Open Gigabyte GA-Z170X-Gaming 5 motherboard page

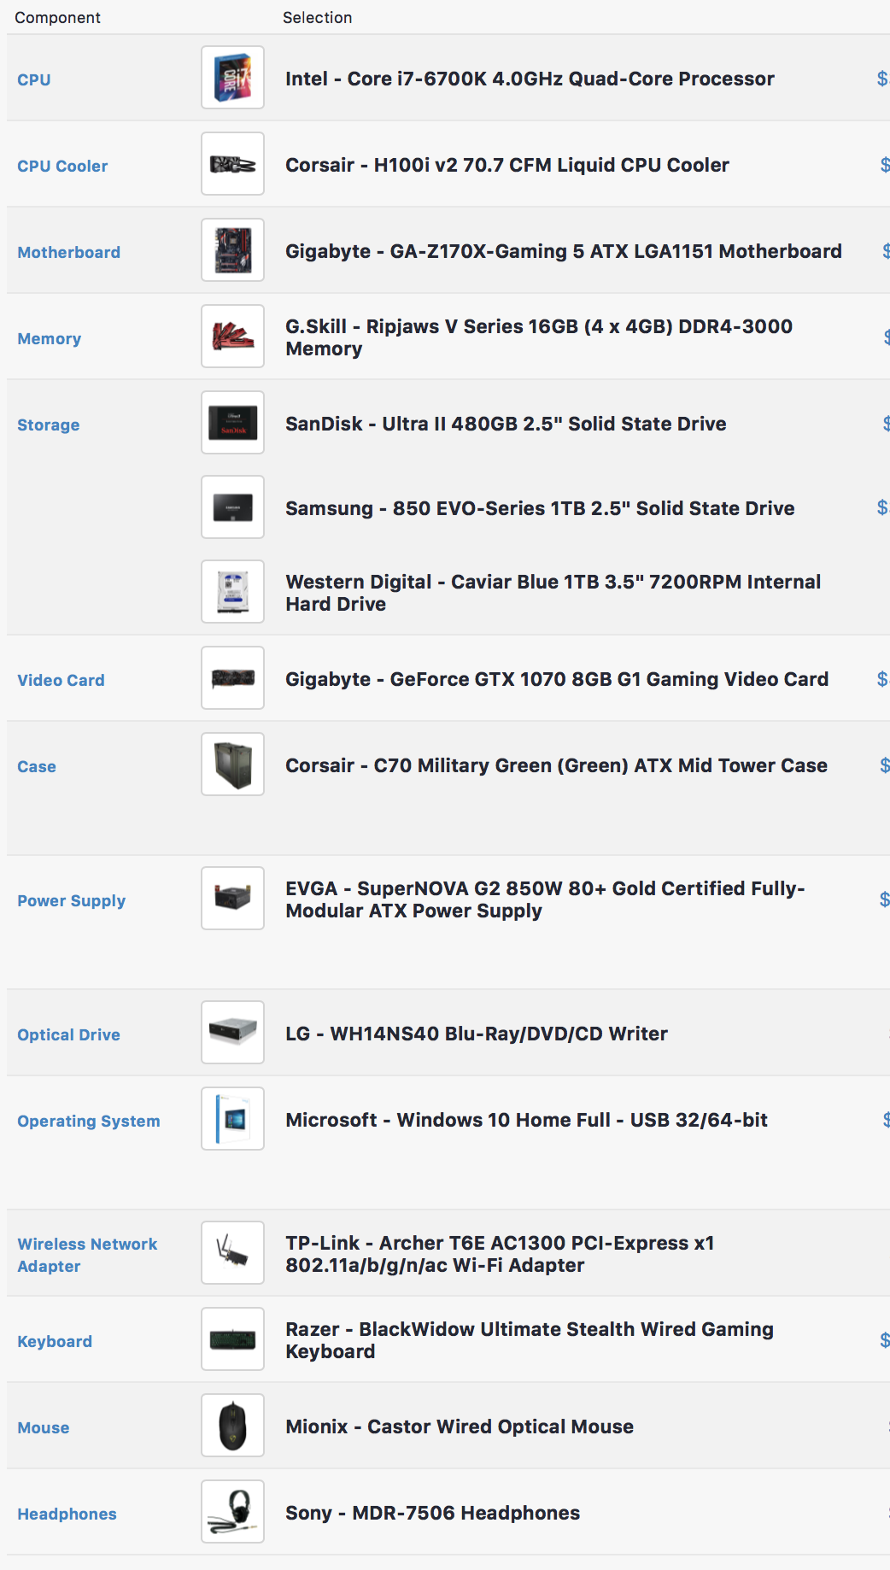click(564, 251)
